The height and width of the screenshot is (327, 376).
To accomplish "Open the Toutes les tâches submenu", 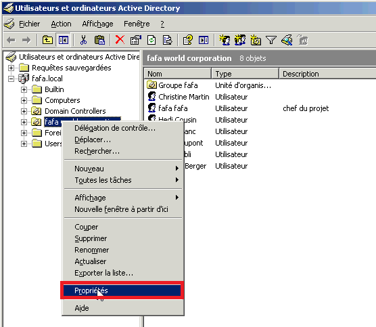I will [x=123, y=180].
